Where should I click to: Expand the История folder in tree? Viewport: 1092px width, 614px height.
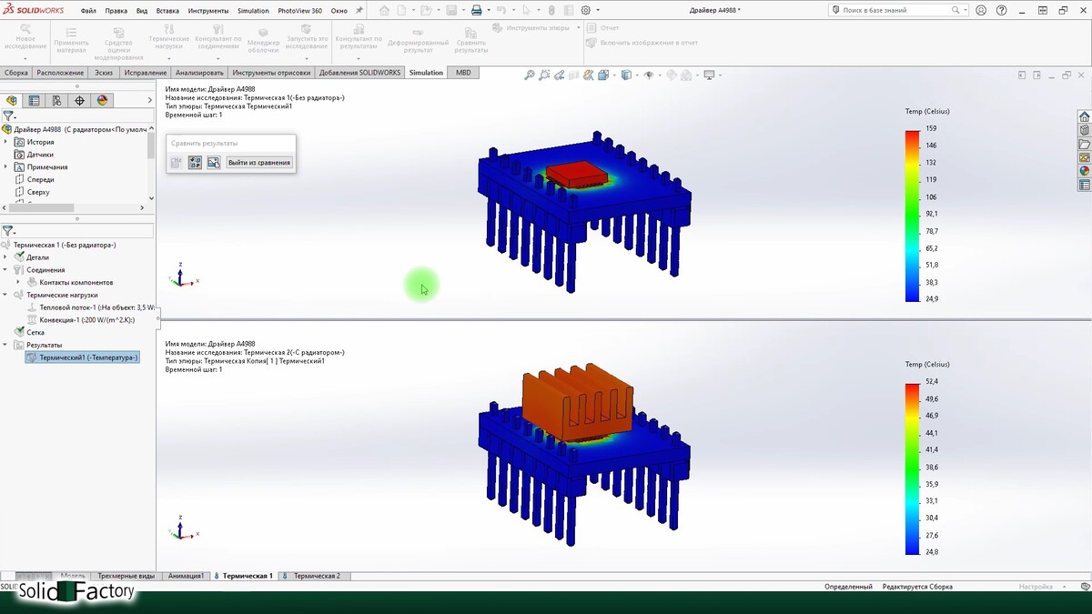(x=6, y=142)
